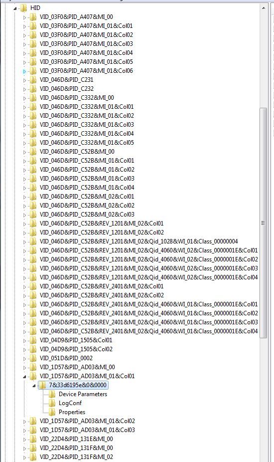Click folder icon of VID_046D&PID_C332&MI_01&Col05
The image size is (274, 462).
tap(33, 142)
